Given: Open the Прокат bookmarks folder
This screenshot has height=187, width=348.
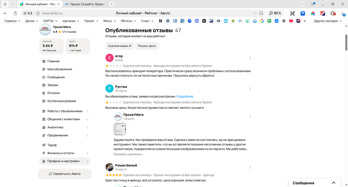Looking at the screenshot, I should 91,21.
